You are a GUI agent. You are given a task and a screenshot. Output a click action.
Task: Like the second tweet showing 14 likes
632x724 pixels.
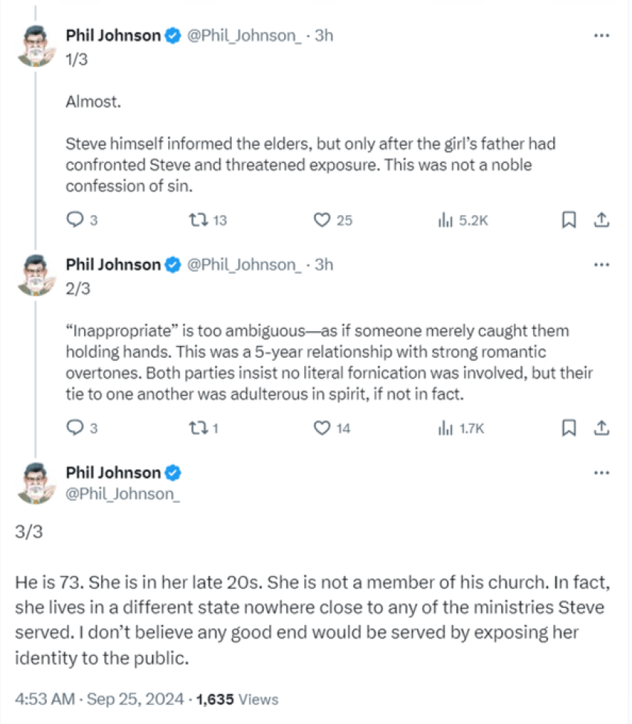point(320,428)
